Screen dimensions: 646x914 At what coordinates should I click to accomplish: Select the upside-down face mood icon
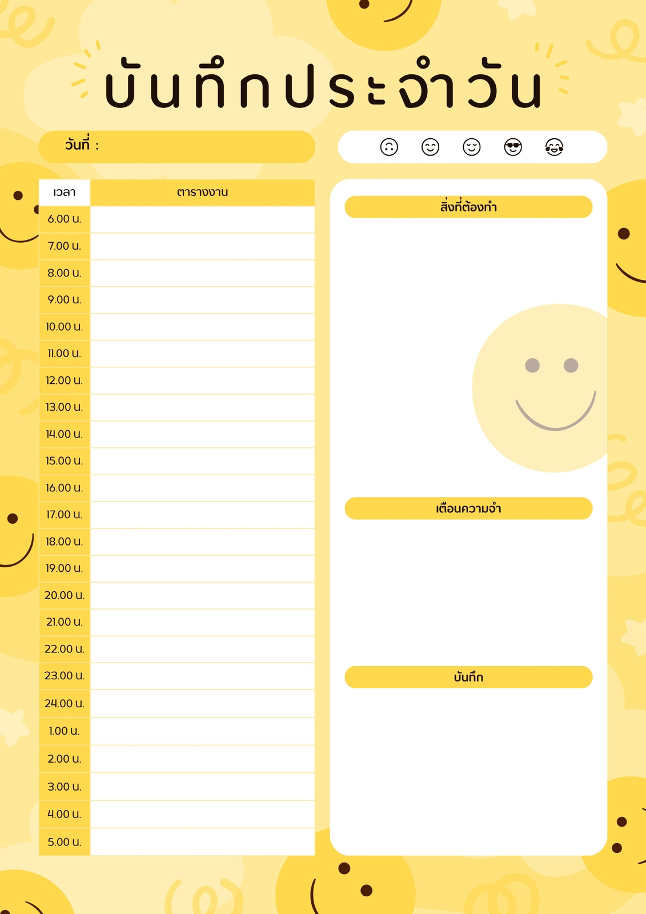(x=389, y=147)
